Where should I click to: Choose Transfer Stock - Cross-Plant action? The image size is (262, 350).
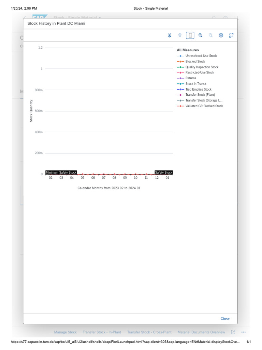pyautogui.click(x=149, y=332)
